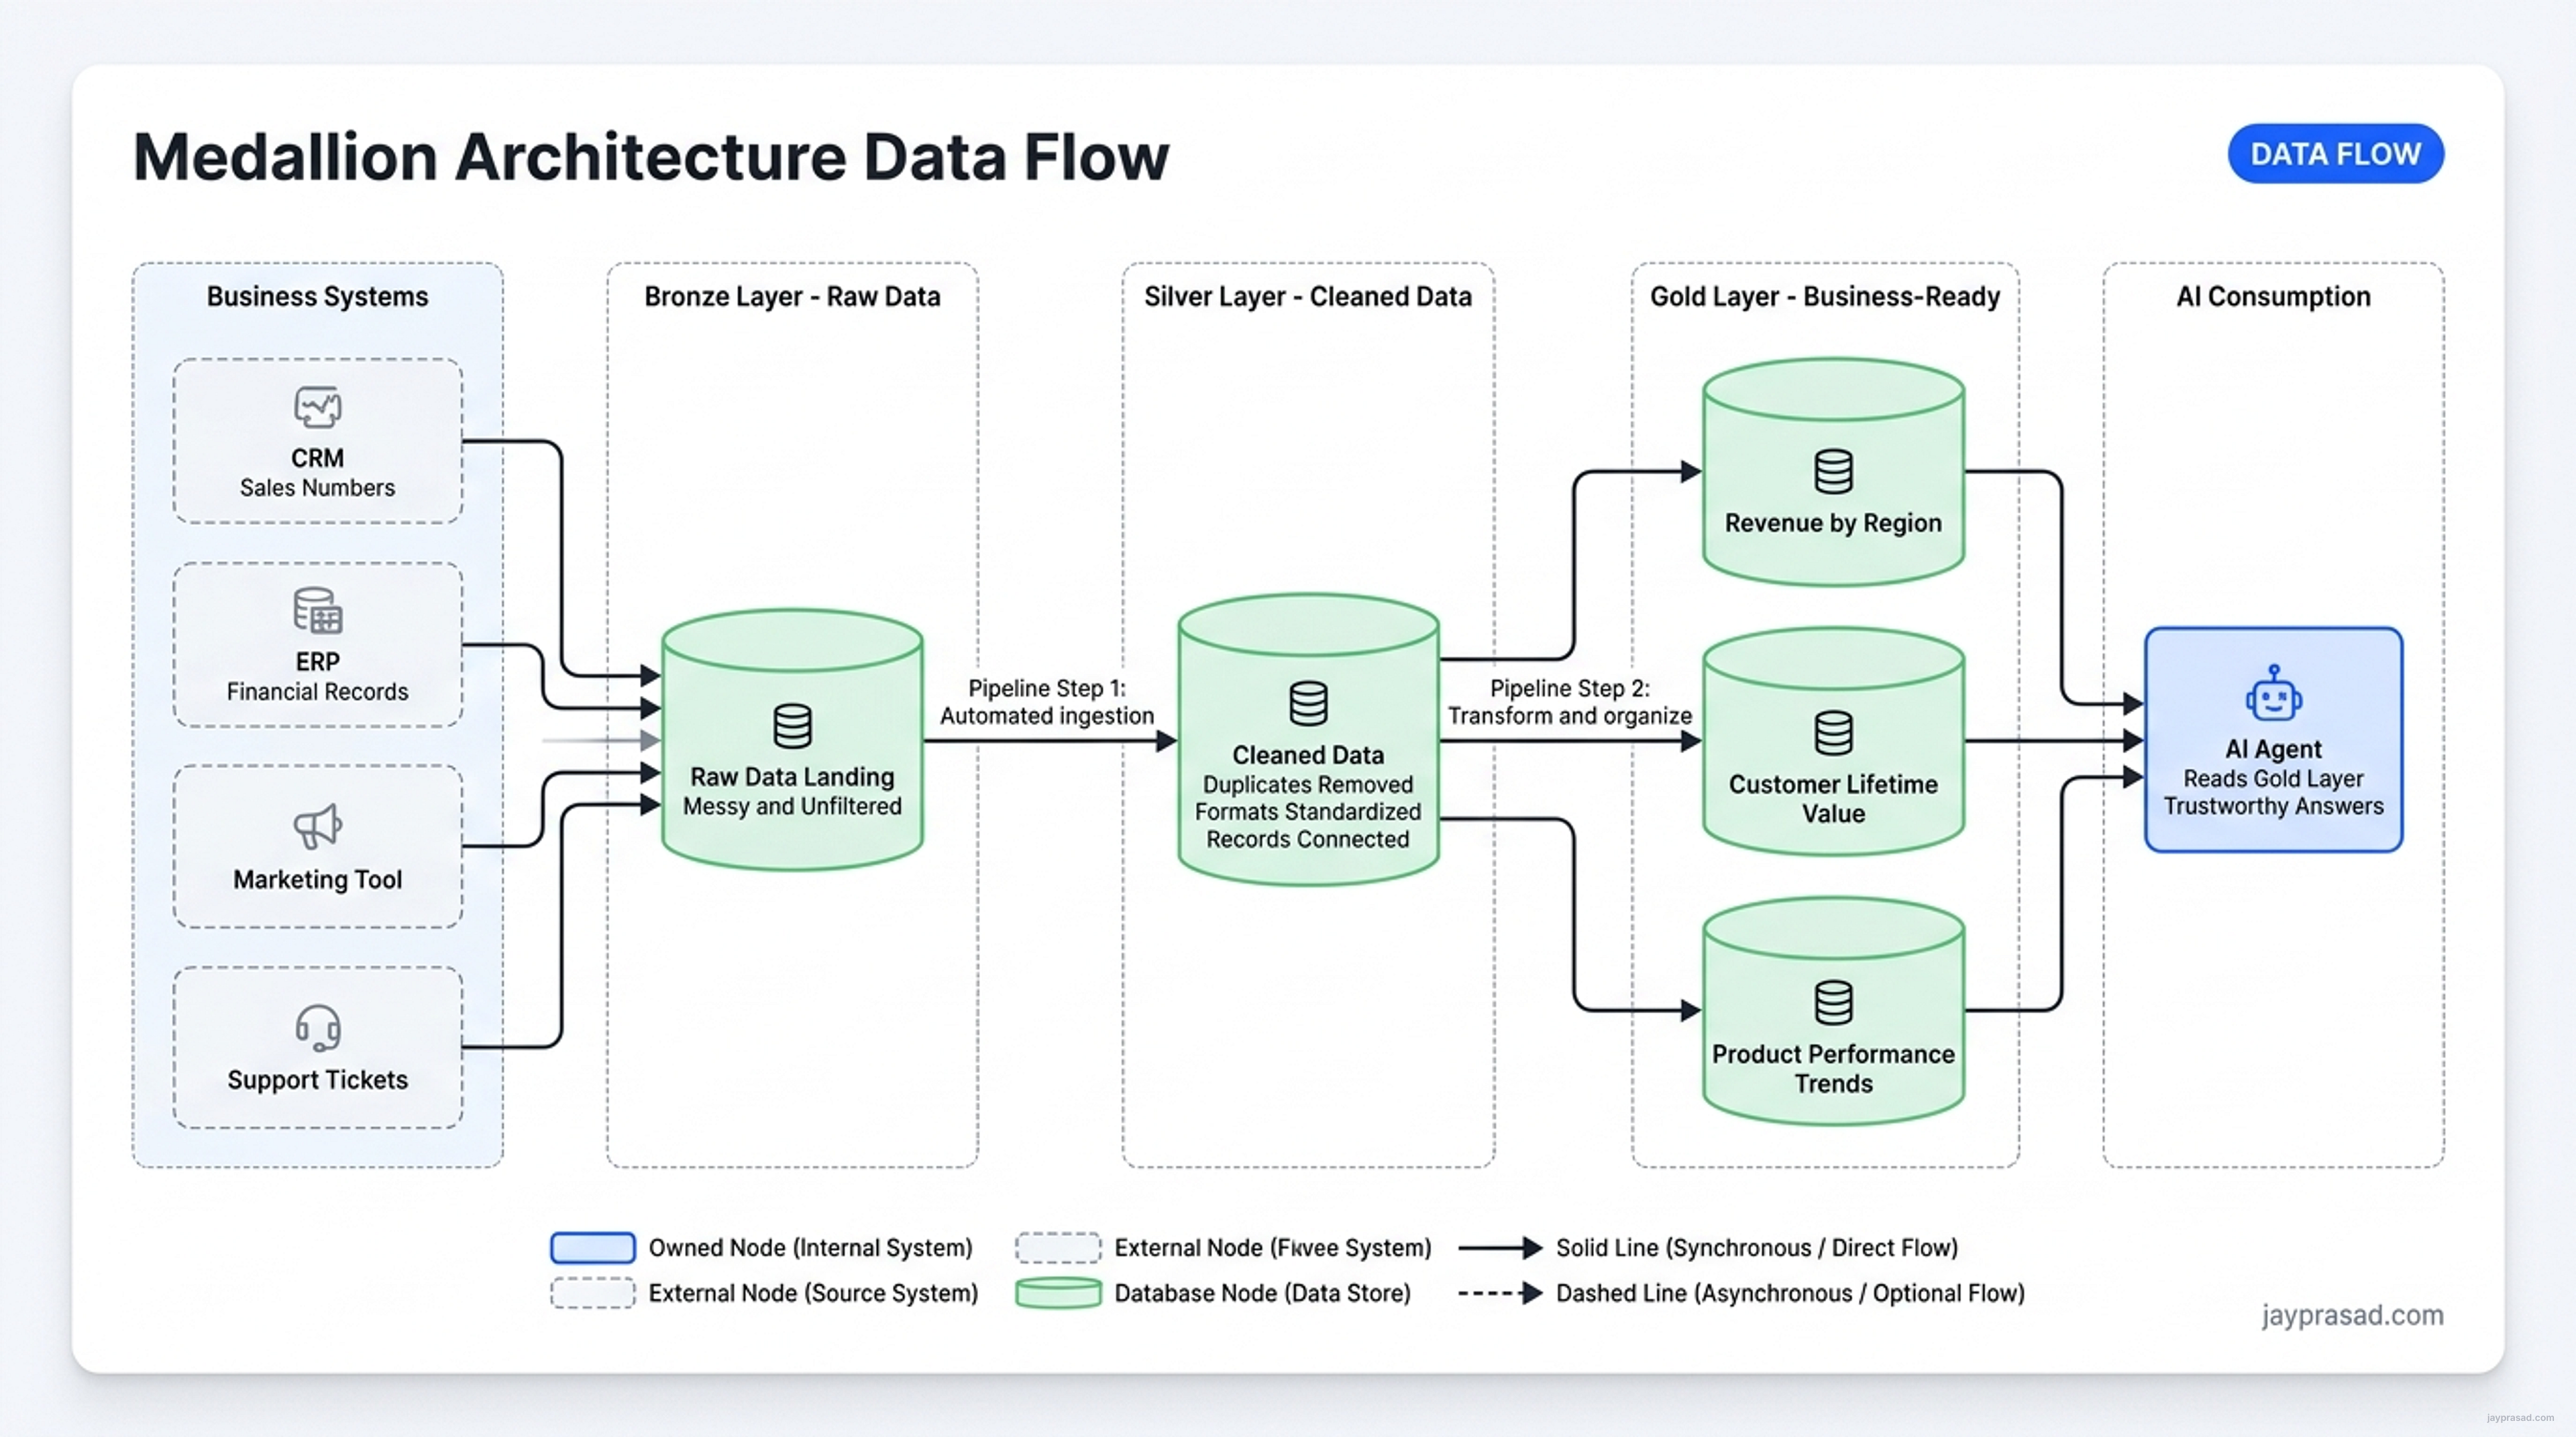Image resolution: width=2576 pixels, height=1437 pixels.
Task: Click the CRM chart monitor icon
Action: pyautogui.click(x=318, y=408)
